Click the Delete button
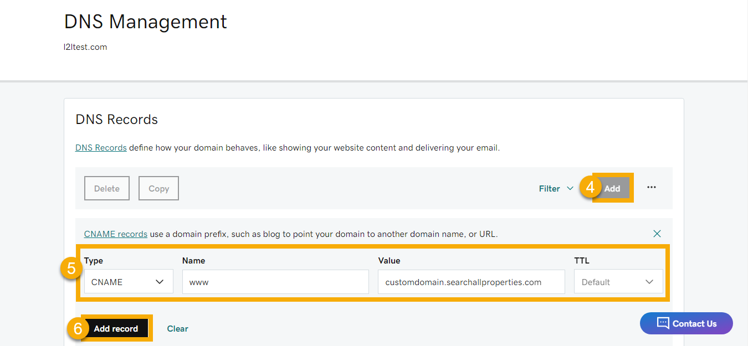 coord(106,188)
